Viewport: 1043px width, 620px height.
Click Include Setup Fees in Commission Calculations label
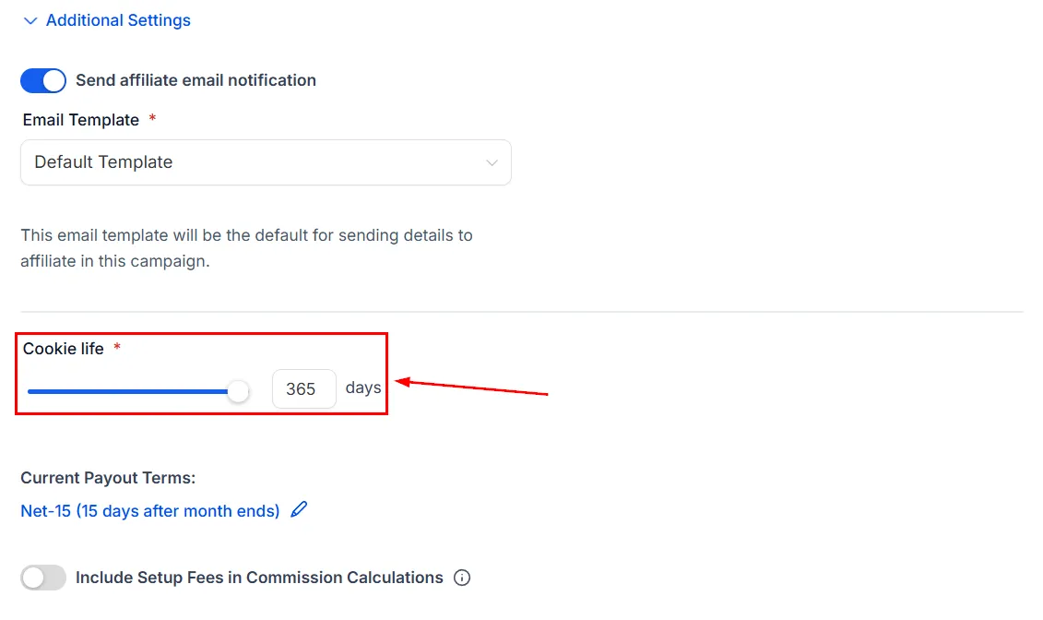point(259,578)
